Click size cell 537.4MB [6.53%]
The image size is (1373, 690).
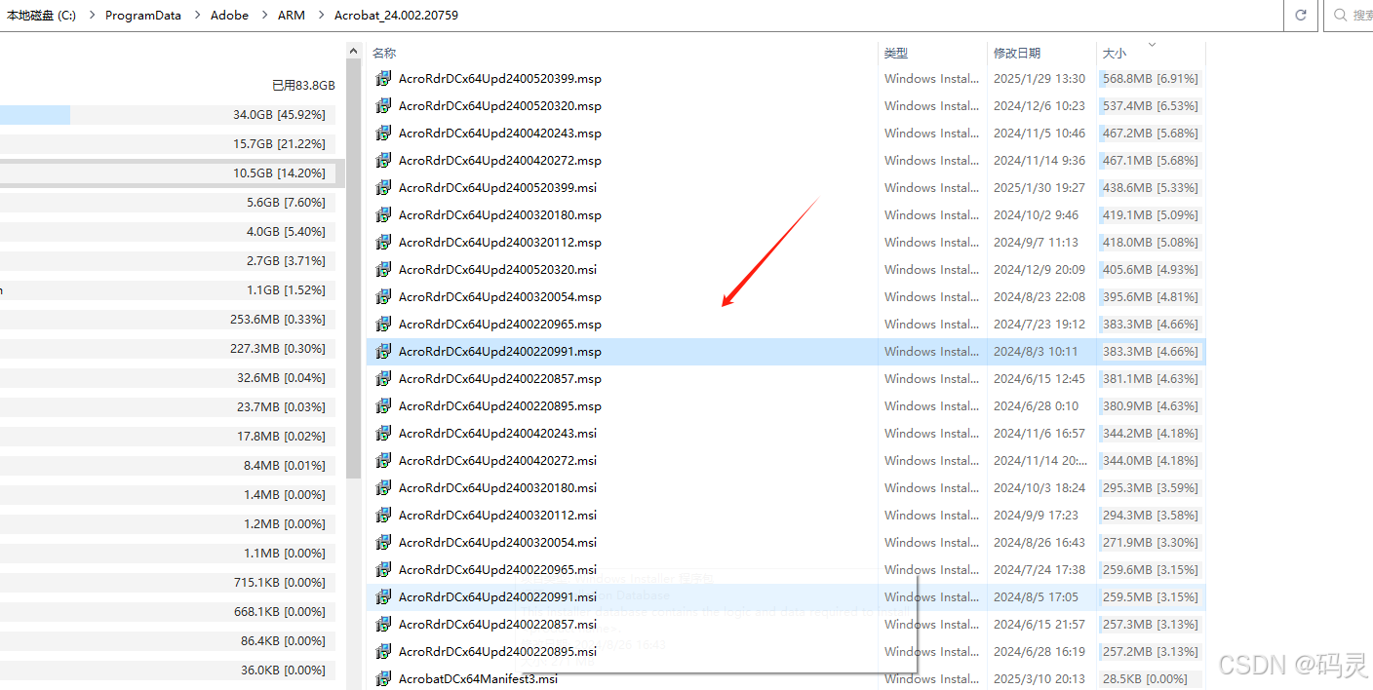(x=1151, y=106)
